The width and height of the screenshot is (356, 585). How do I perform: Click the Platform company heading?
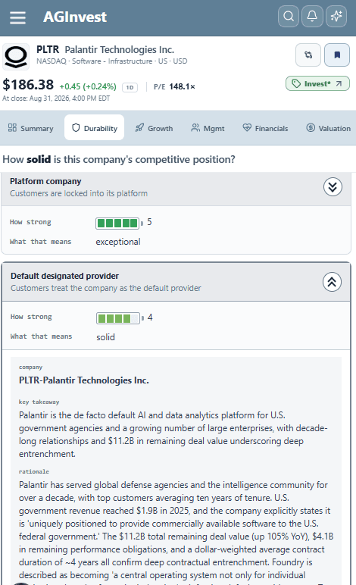click(45, 181)
